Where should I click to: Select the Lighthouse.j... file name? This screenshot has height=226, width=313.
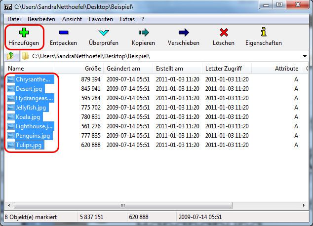point(34,126)
